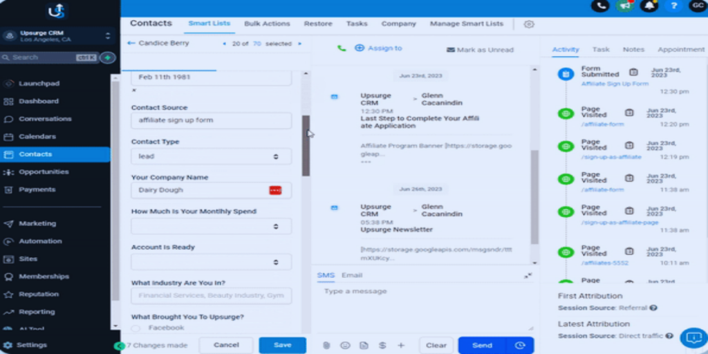Open the Tasks tab in Contacts
This screenshot has height=354, width=708.
(x=357, y=24)
